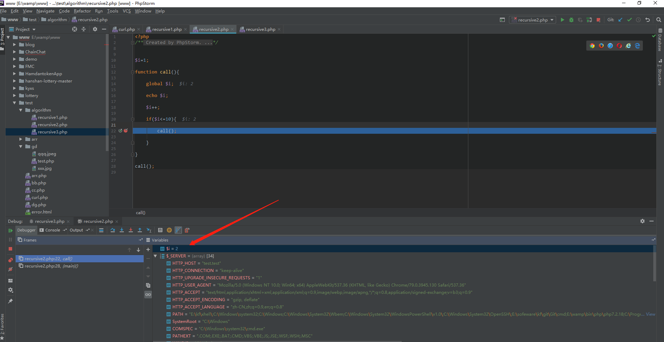This screenshot has height=342, width=664.
Task: Expand the ChainChat folder
Action: [15, 52]
